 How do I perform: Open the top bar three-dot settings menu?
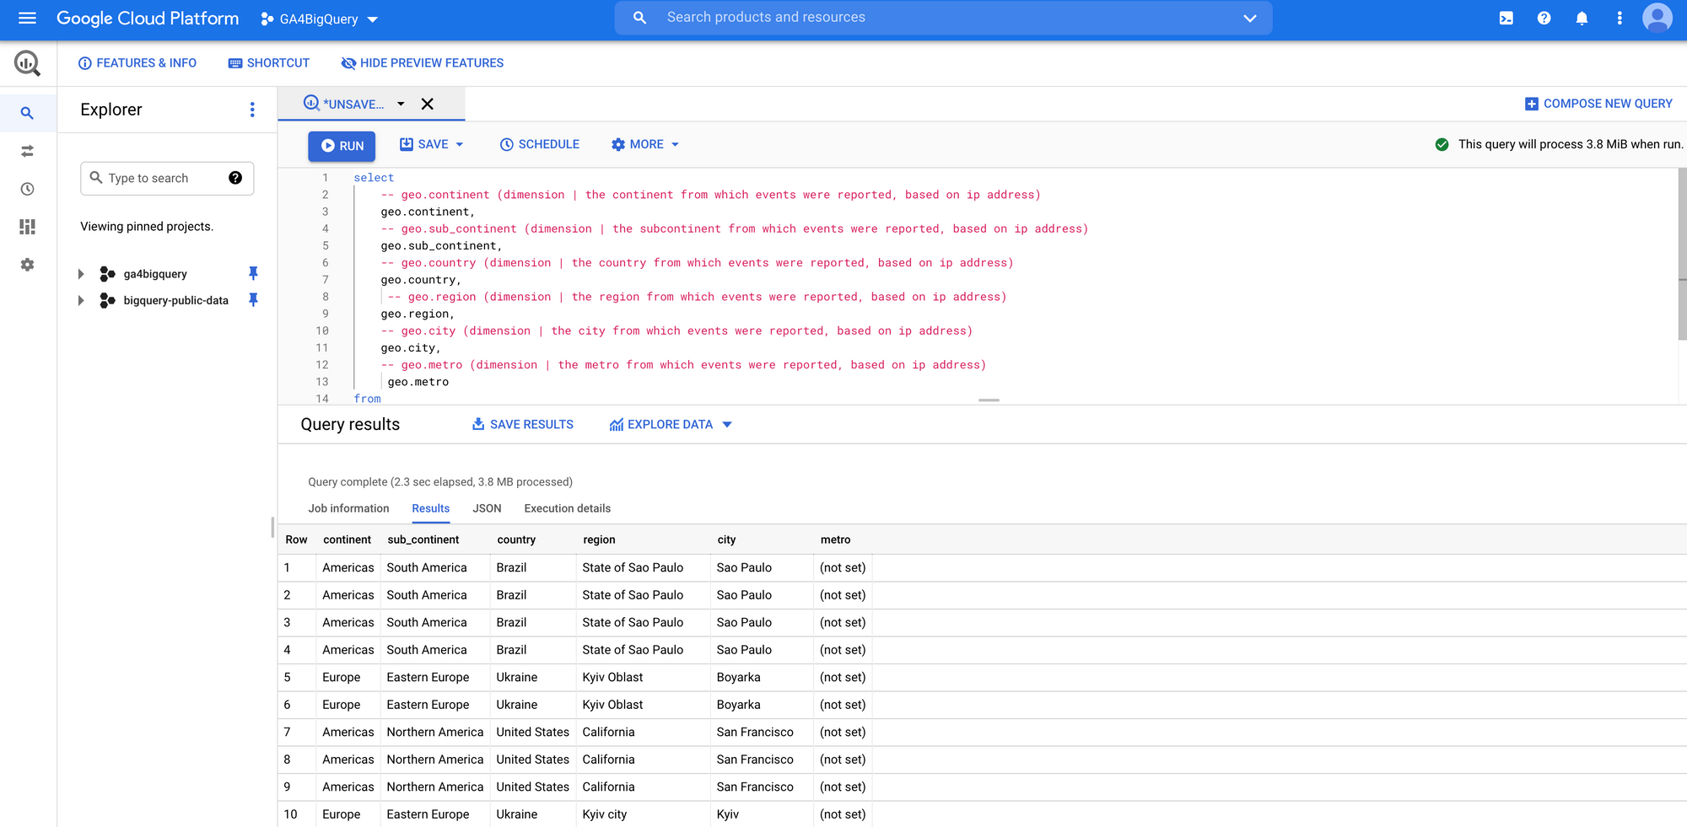click(1620, 18)
